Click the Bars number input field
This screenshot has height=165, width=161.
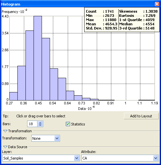(32, 124)
